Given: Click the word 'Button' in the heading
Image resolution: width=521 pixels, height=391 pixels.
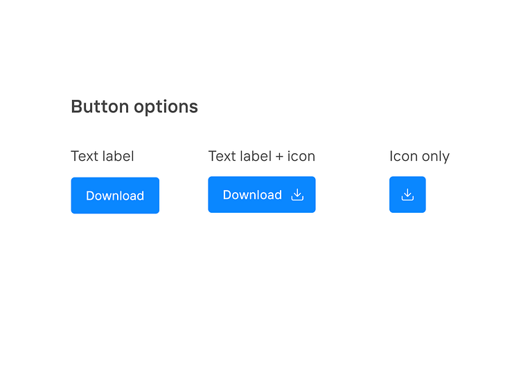Looking at the screenshot, I should click(x=100, y=107).
